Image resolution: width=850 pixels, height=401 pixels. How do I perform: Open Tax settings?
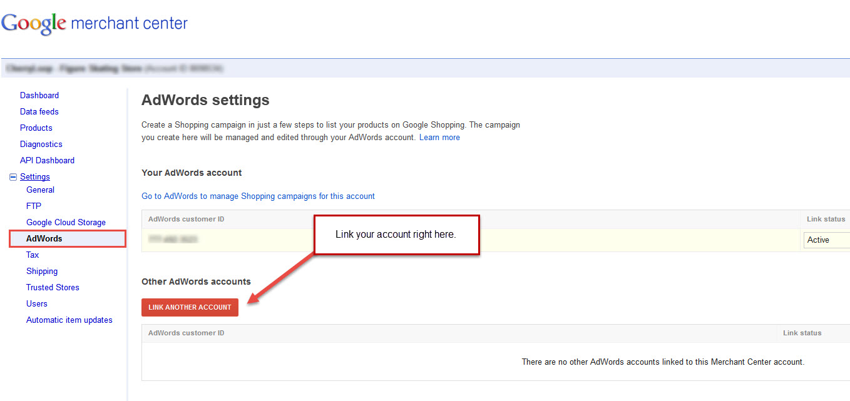tap(33, 255)
